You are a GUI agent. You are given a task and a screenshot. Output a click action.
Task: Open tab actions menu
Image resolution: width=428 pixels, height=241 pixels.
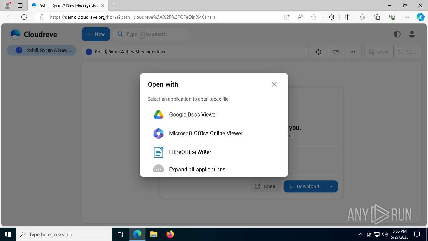[x=20, y=5]
